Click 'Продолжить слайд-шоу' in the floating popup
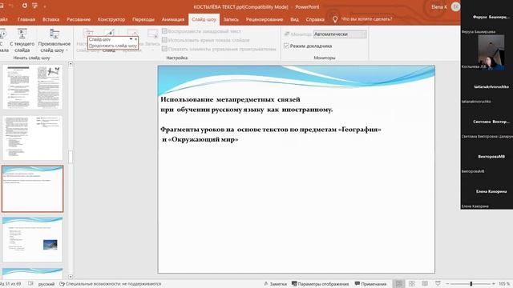 pyautogui.click(x=113, y=46)
